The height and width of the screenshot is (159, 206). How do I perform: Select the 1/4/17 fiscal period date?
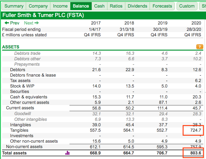pos(95,29)
